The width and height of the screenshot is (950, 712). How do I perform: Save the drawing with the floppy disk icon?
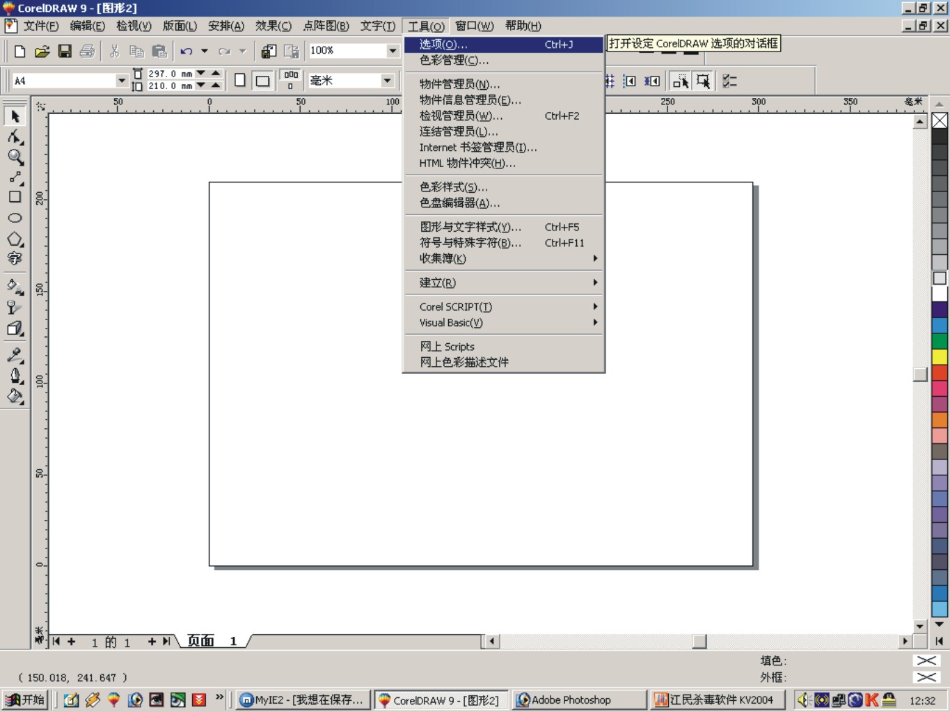(65, 51)
